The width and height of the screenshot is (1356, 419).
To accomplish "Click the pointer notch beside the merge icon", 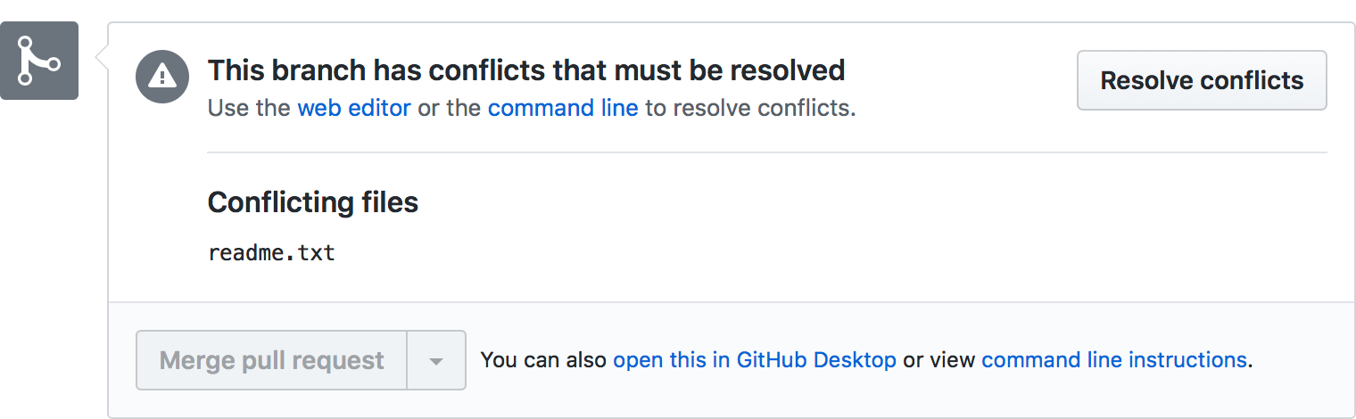I will [x=101, y=61].
